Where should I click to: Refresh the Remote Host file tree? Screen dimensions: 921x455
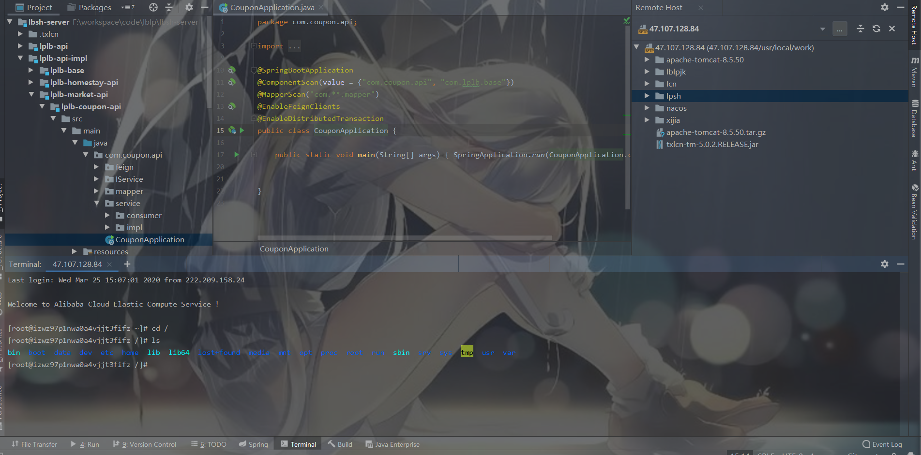pos(876,29)
